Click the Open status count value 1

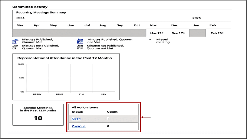(x=108, y=119)
